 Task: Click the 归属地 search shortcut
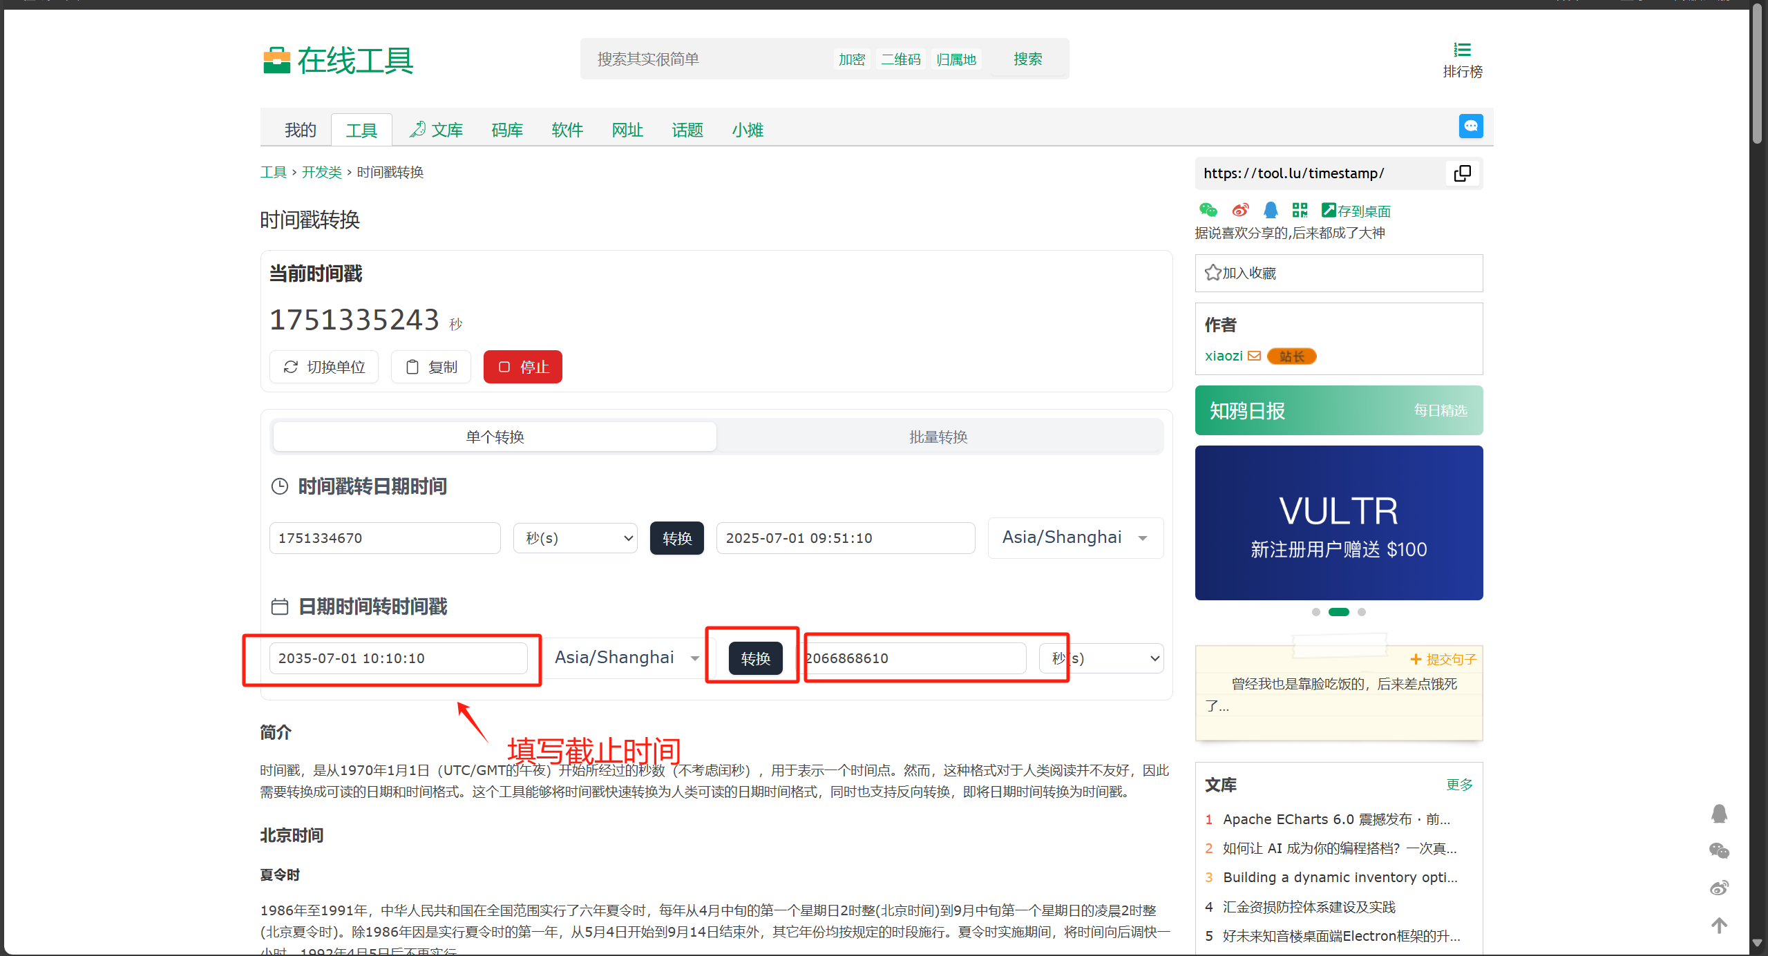pyautogui.click(x=956, y=59)
